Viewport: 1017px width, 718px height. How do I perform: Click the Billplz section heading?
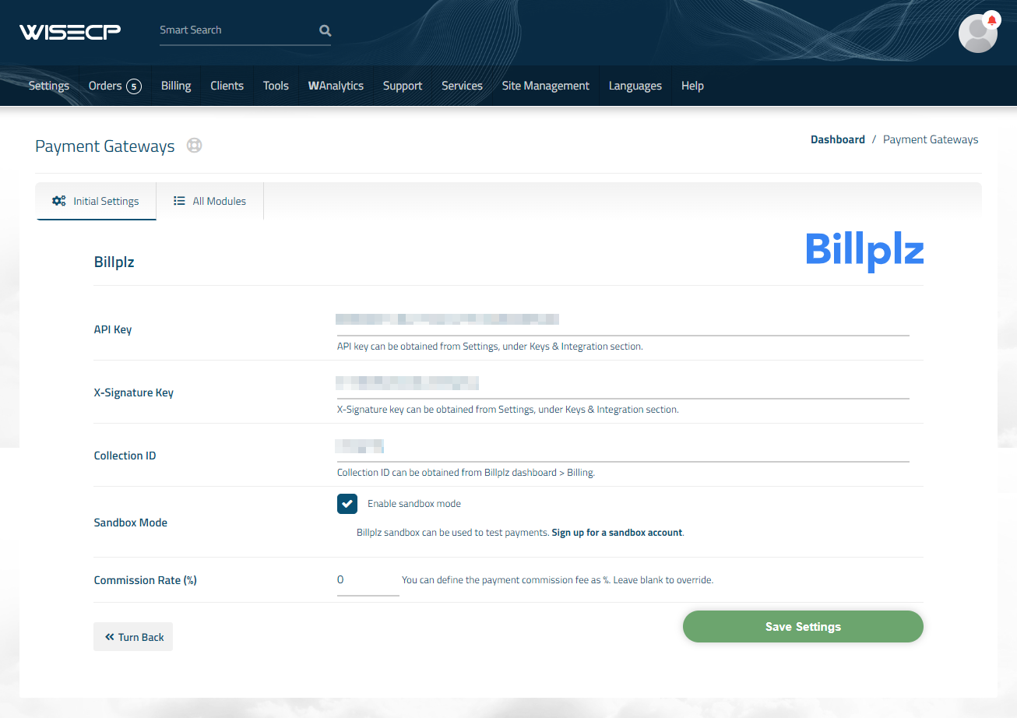pos(114,262)
